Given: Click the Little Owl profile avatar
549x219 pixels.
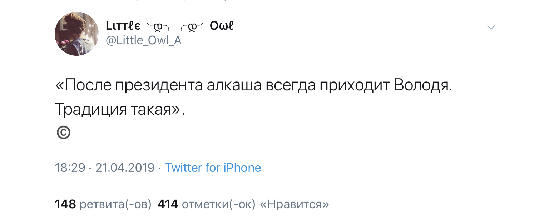Looking at the screenshot, I should tap(76, 34).
